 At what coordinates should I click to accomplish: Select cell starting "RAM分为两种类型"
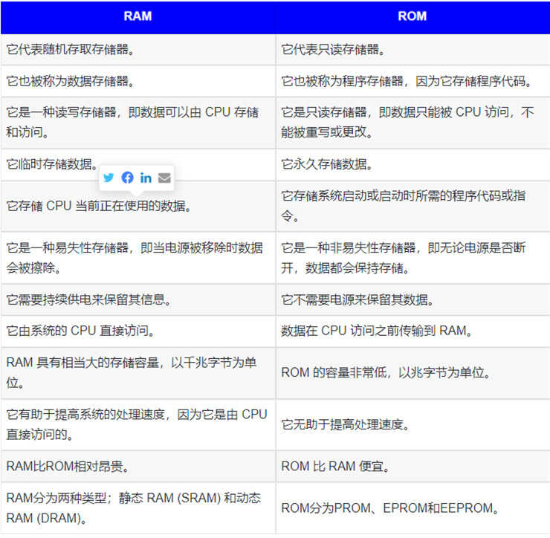(x=137, y=508)
